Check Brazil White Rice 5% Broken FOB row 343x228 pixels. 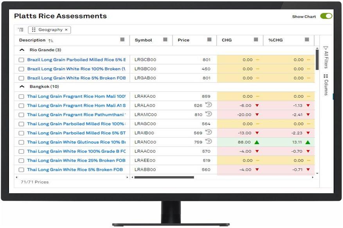[x=21, y=78]
